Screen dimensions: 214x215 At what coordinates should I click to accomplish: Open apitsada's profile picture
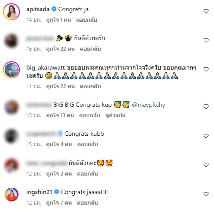[12, 12]
